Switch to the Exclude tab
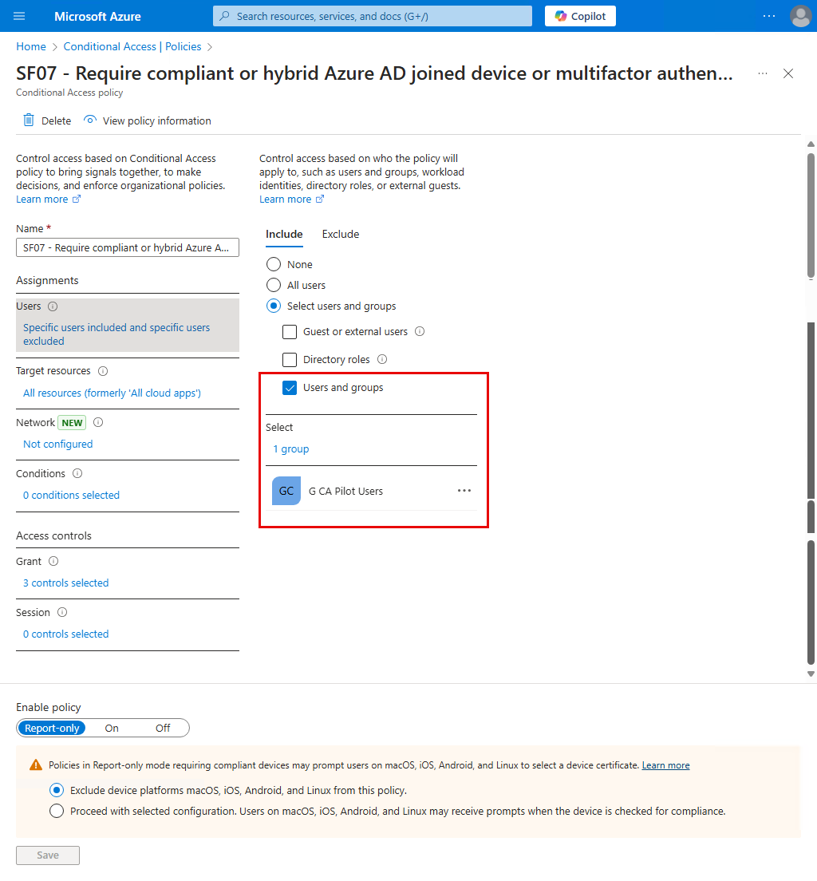This screenshot has width=817, height=881. point(341,235)
